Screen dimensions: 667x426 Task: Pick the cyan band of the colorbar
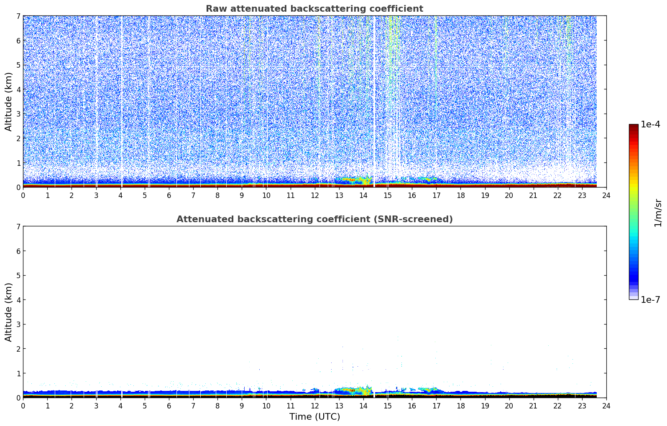coord(634,238)
